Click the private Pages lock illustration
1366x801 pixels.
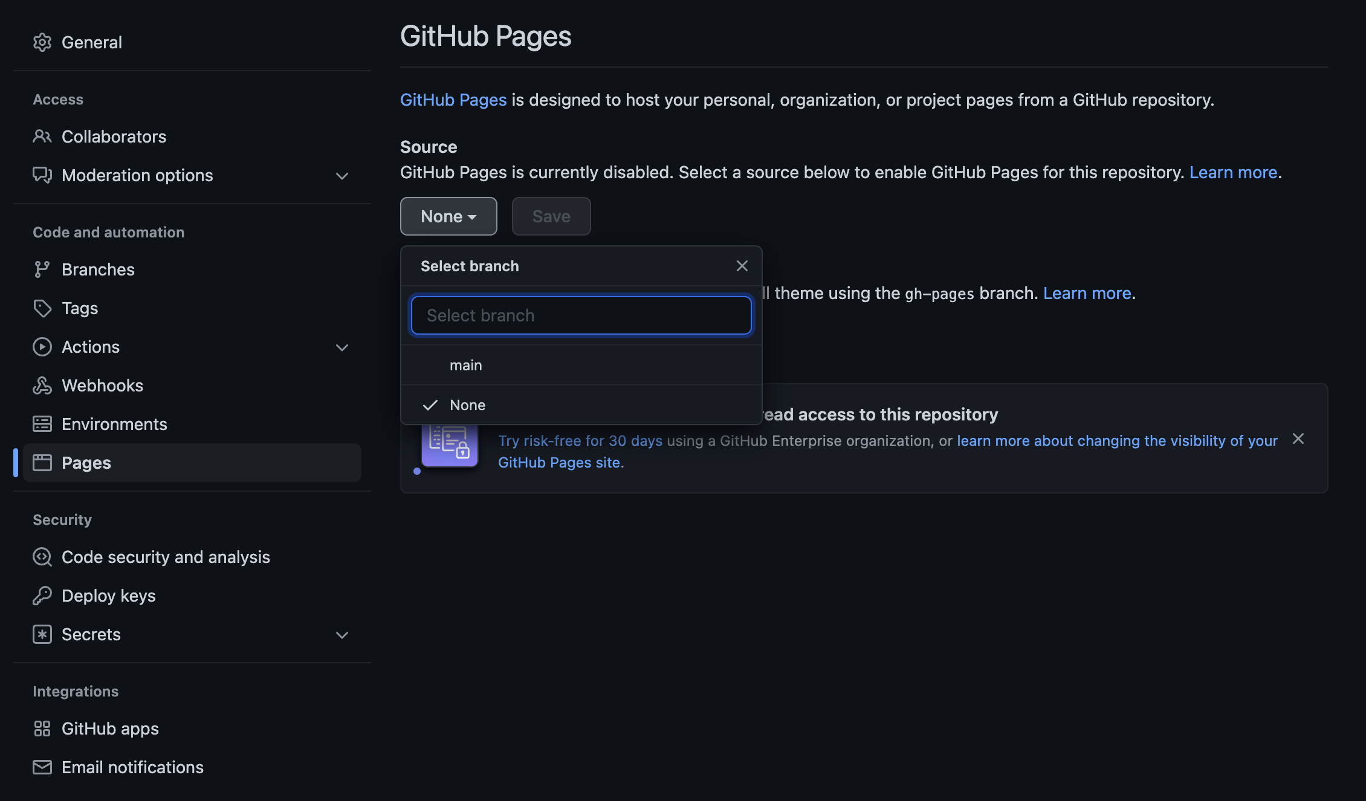[x=450, y=445]
